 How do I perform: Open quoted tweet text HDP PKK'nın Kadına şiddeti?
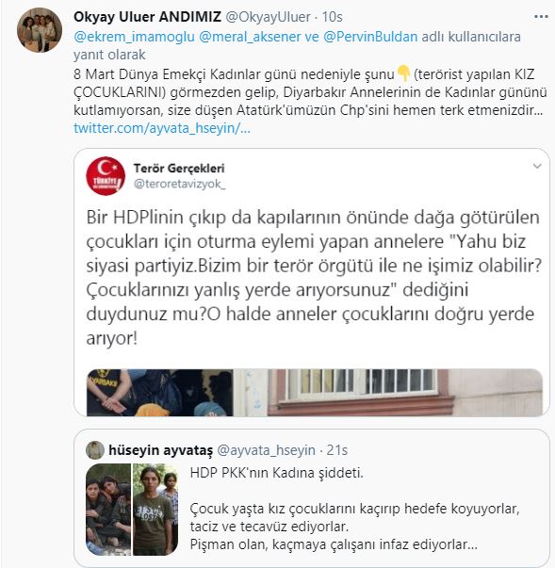277,473
